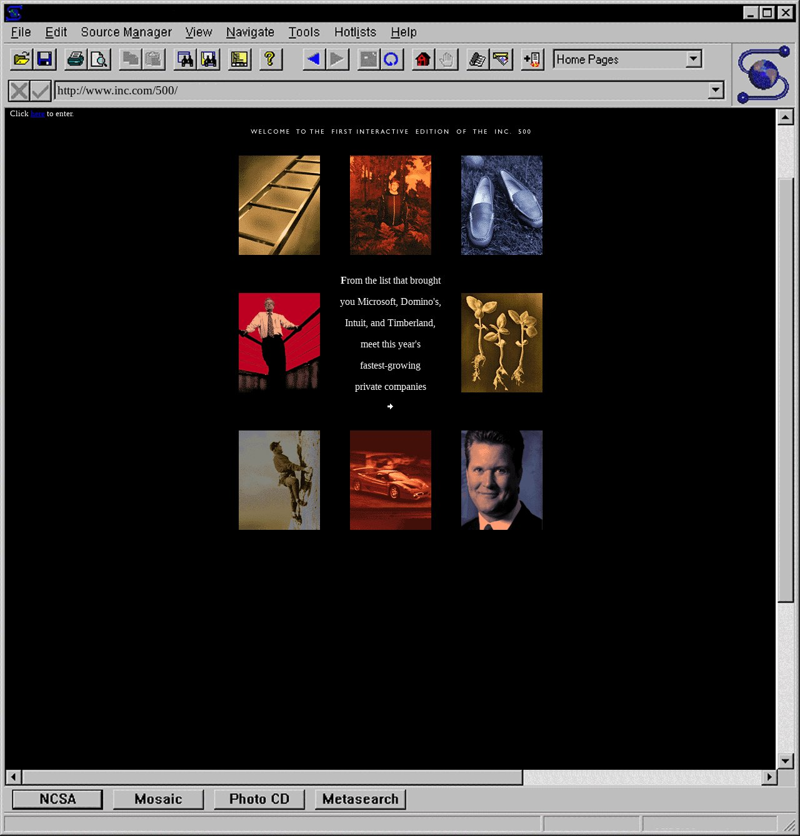This screenshot has height=836, width=800.
Task: Click the red sports car thumbnail
Action: [x=391, y=480]
